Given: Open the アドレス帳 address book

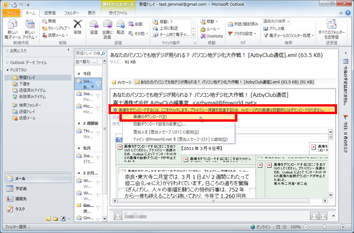Looking at the screenshot, I should tap(274, 29).
